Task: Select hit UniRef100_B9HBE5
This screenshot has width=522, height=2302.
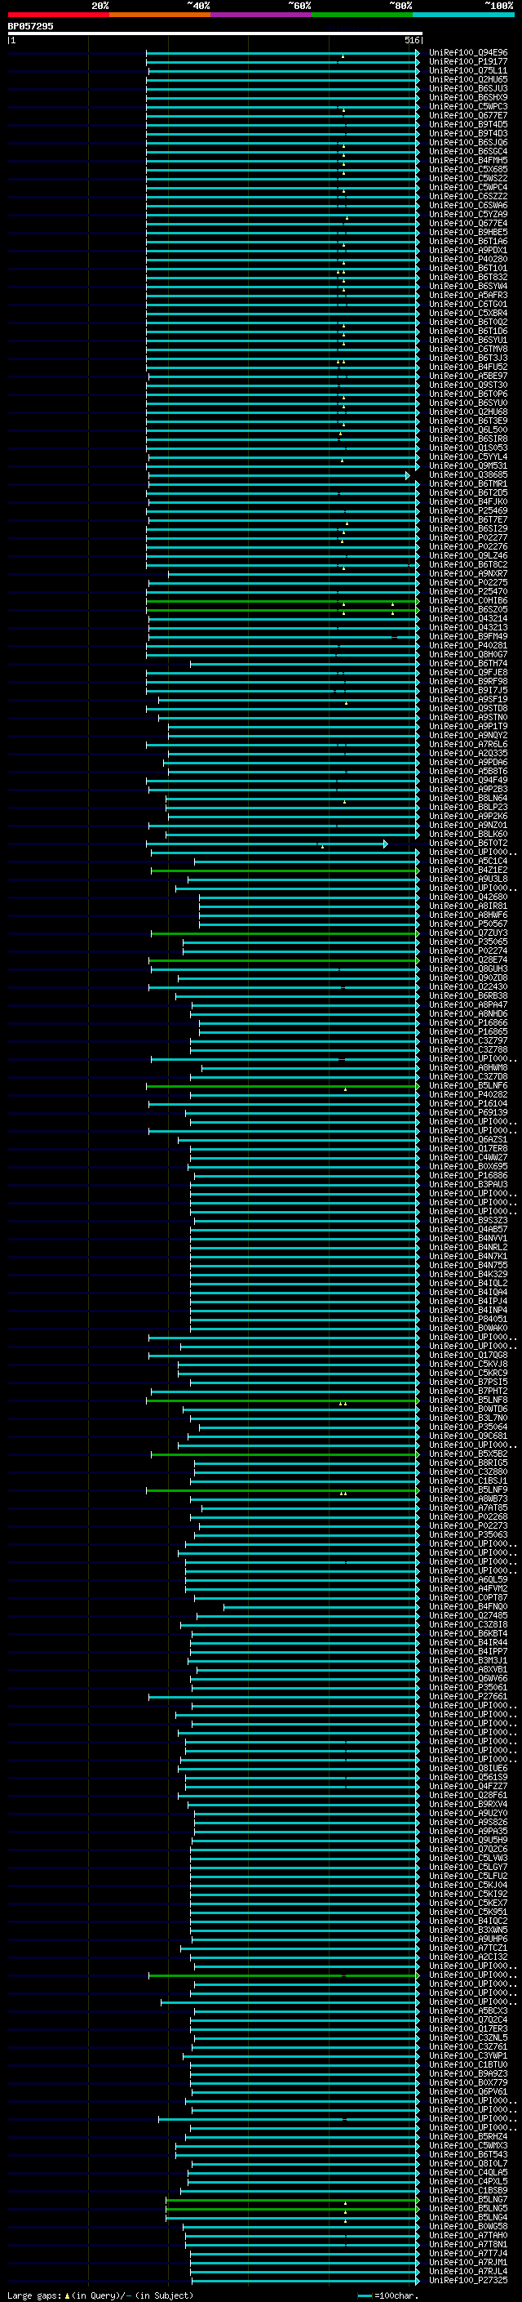Action: 468,233
